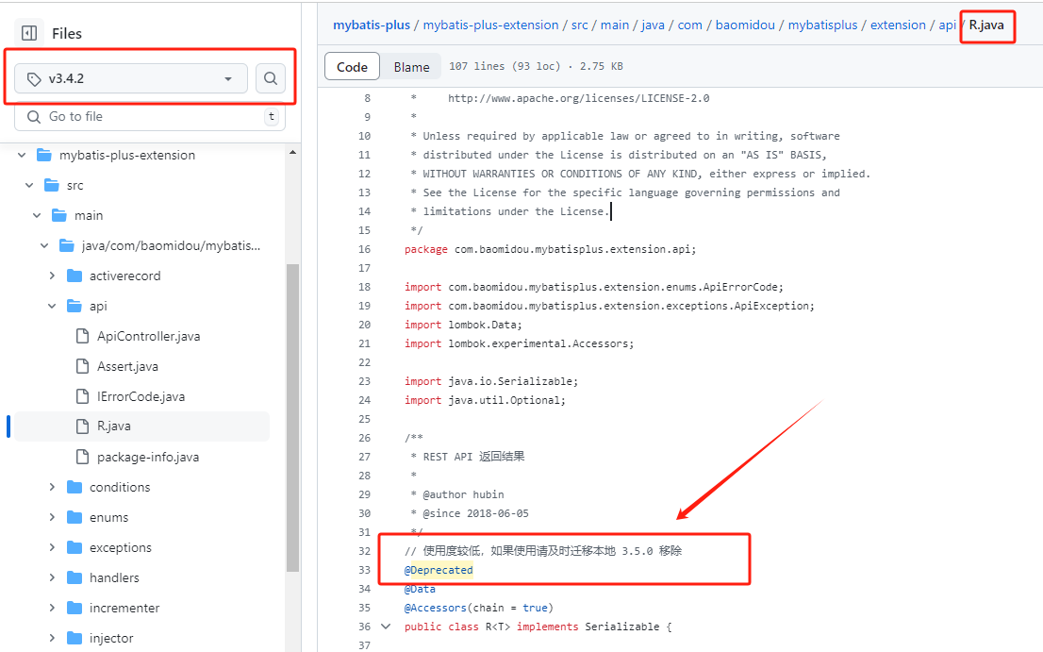Collapse the main folder chevron

[38, 215]
